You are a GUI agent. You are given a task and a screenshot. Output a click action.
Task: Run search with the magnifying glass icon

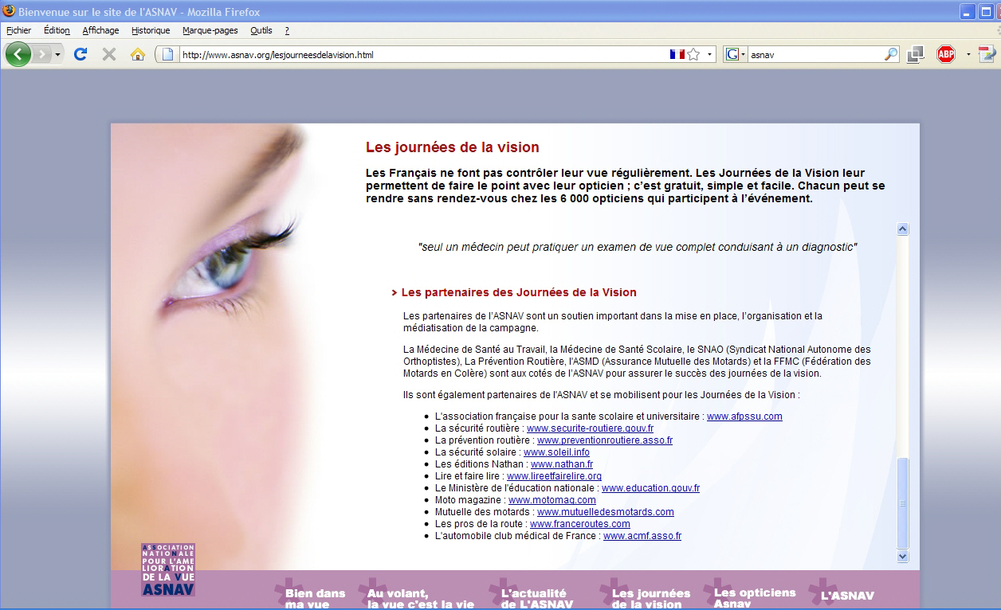point(891,55)
